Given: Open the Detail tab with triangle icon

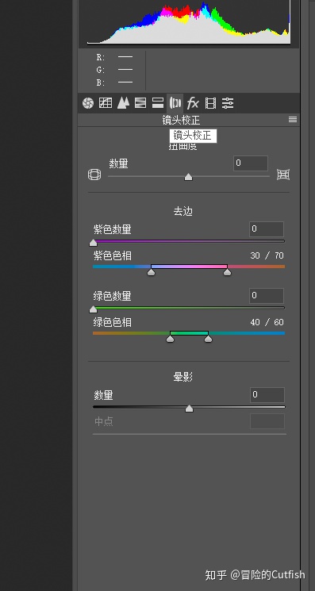Looking at the screenshot, I should pyautogui.click(x=123, y=103).
